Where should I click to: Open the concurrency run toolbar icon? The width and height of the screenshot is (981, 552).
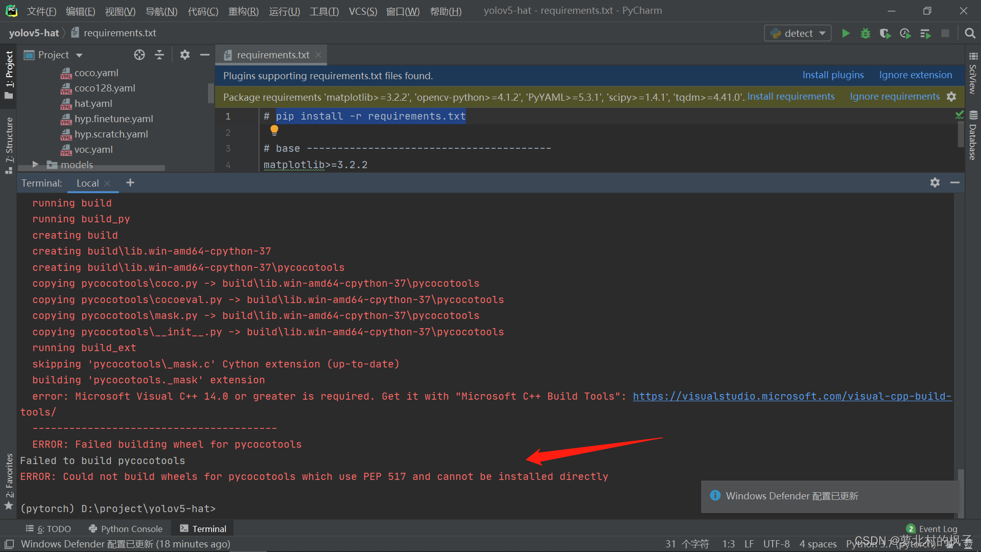click(x=925, y=33)
